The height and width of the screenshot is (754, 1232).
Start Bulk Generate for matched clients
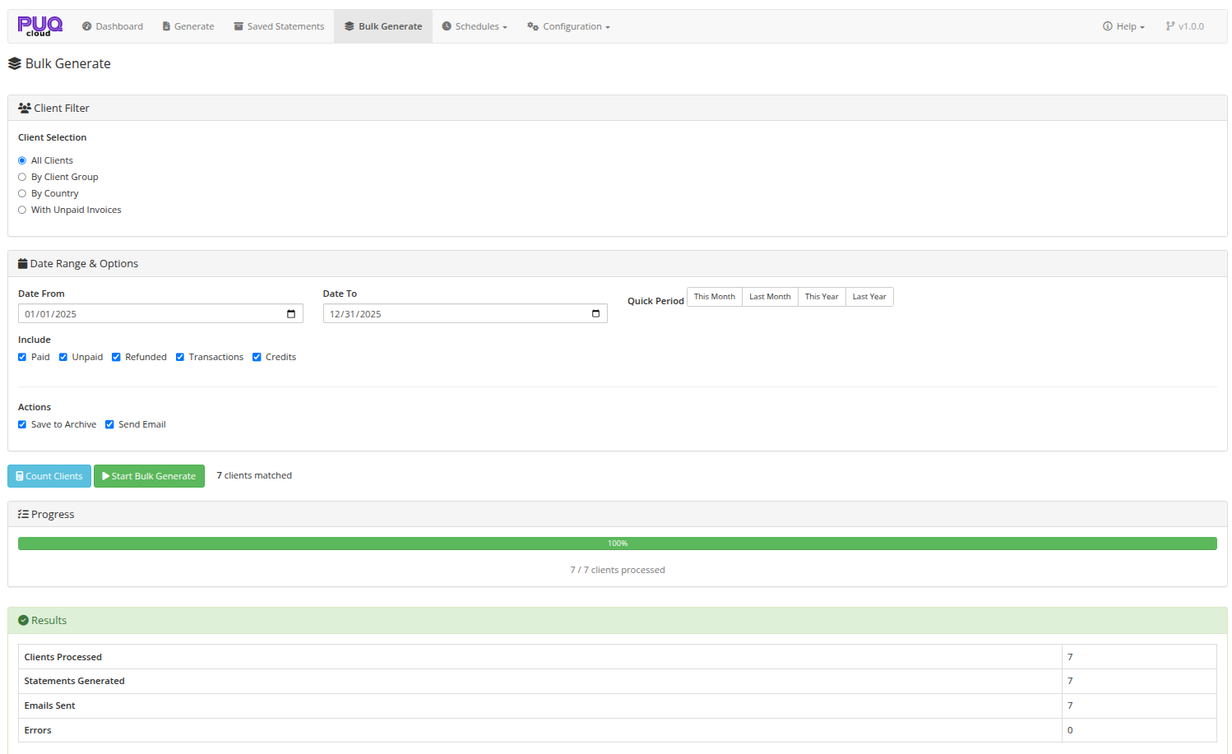[x=149, y=475]
